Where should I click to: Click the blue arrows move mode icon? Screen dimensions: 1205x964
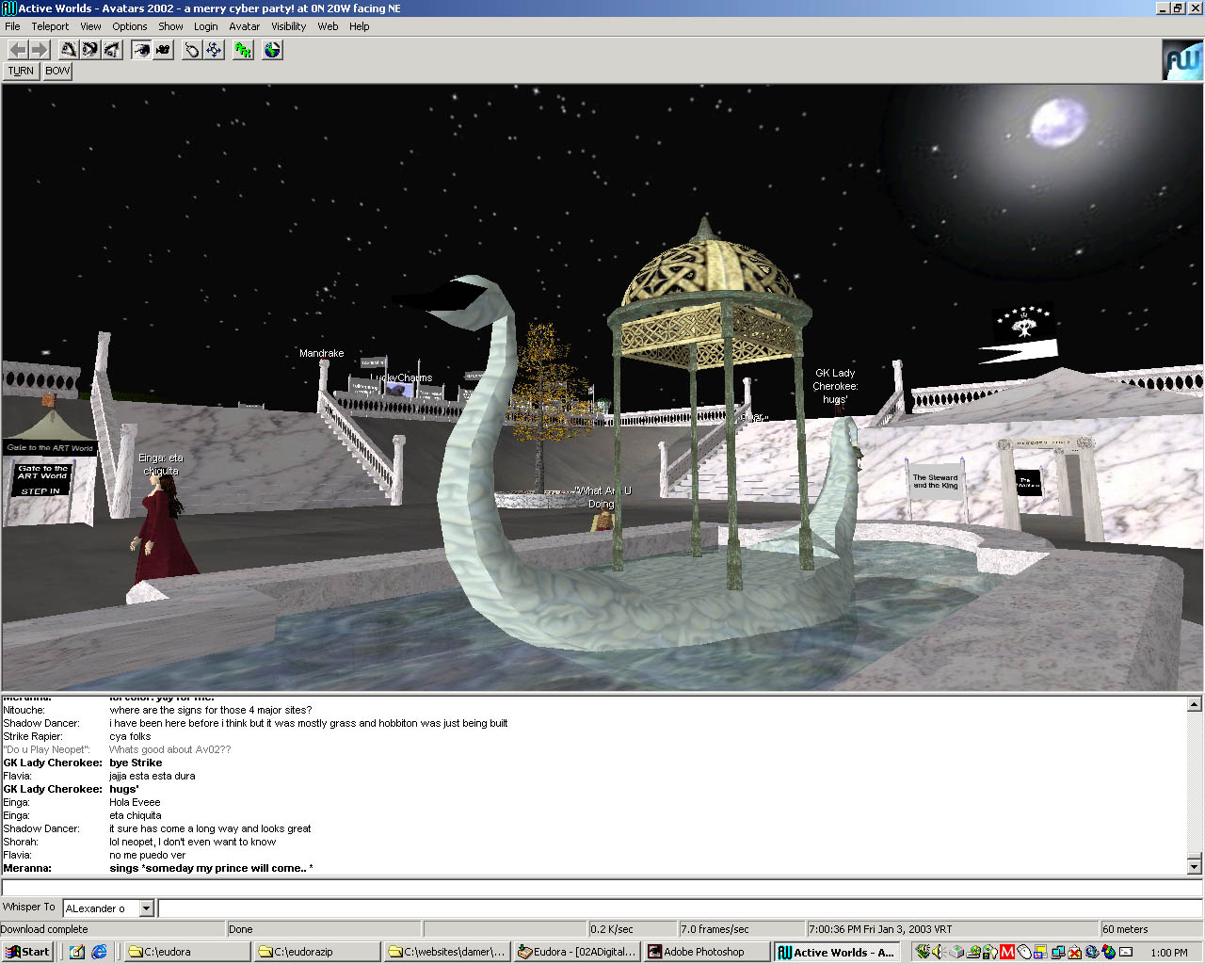tap(215, 50)
